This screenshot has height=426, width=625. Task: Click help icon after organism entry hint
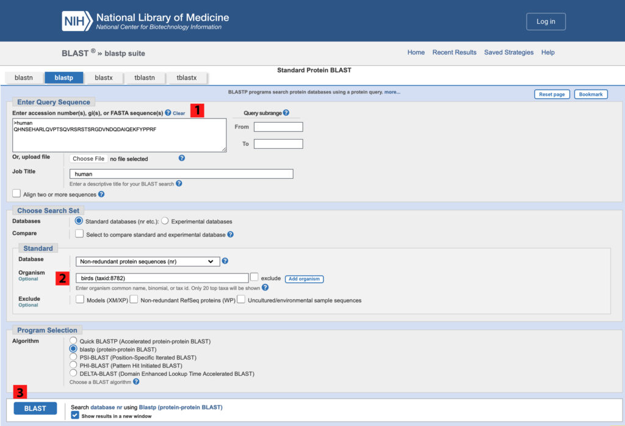265,287
